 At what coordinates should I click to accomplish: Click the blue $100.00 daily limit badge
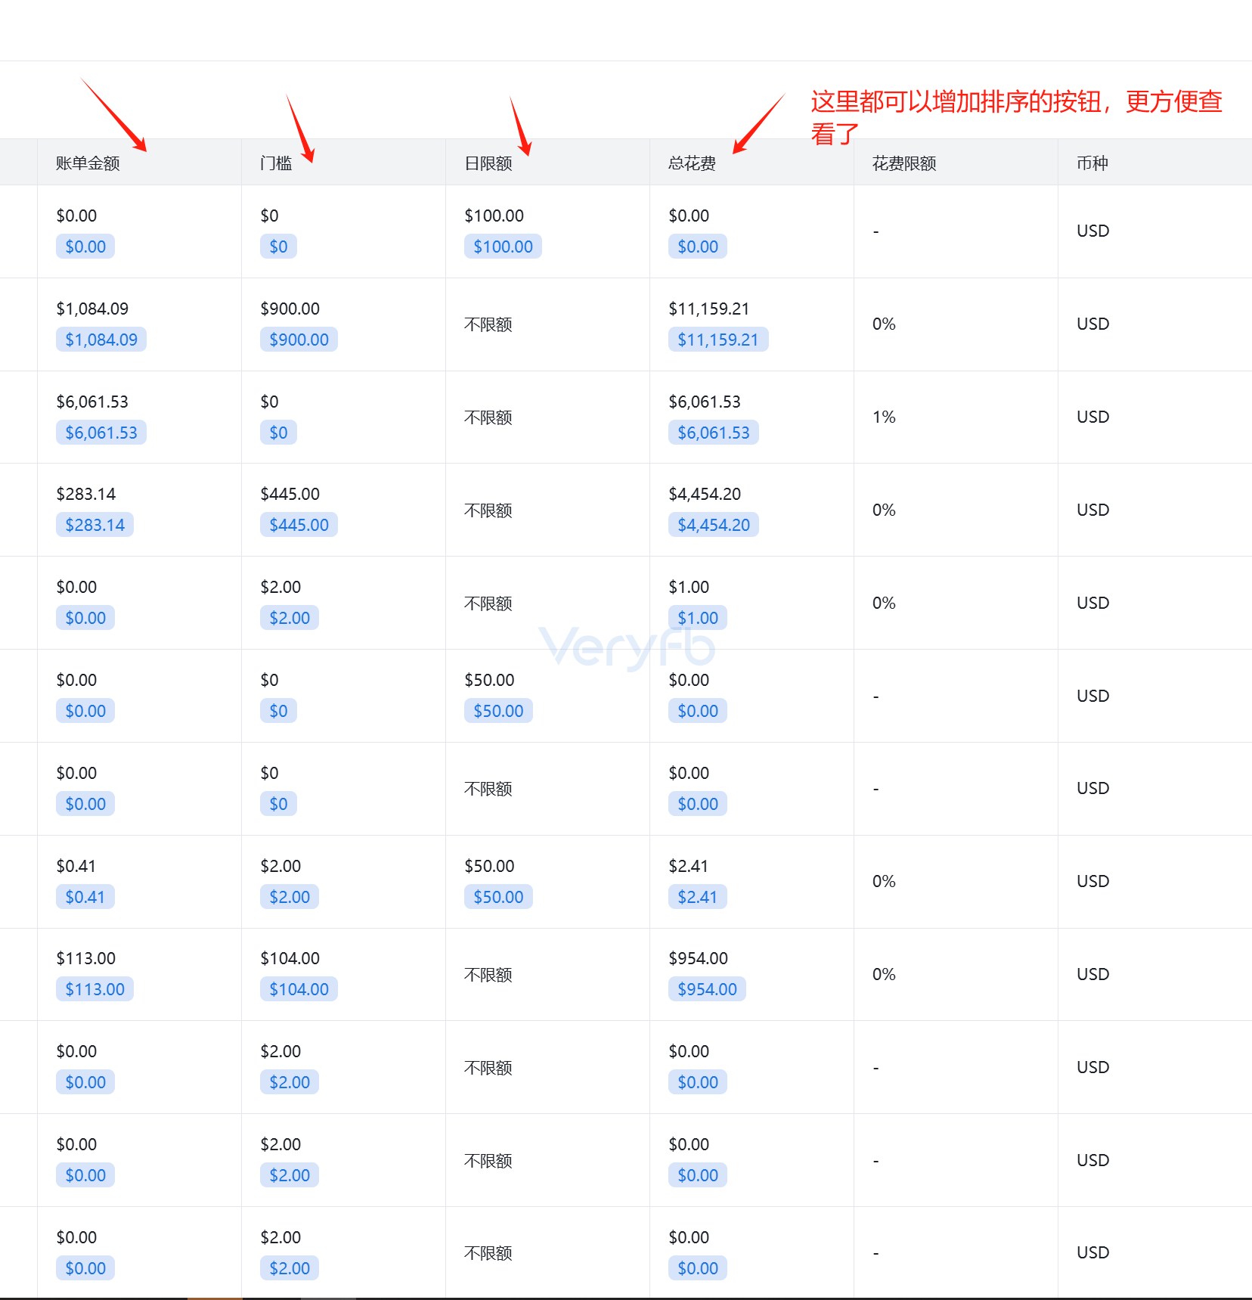(x=503, y=247)
